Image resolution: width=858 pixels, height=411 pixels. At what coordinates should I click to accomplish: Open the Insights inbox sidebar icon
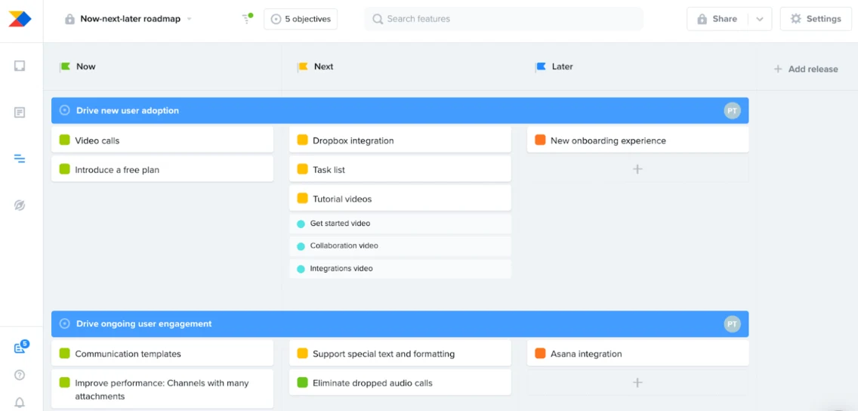click(20, 66)
